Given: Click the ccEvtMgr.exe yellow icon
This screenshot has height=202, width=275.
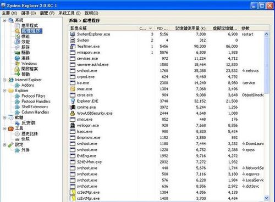Looking at the screenshot, I should 73,198.
